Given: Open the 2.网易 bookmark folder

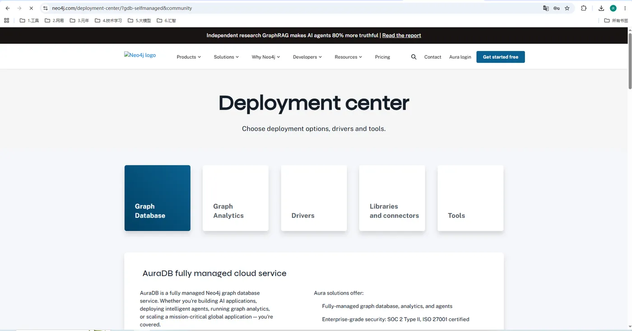Looking at the screenshot, I should pos(54,20).
